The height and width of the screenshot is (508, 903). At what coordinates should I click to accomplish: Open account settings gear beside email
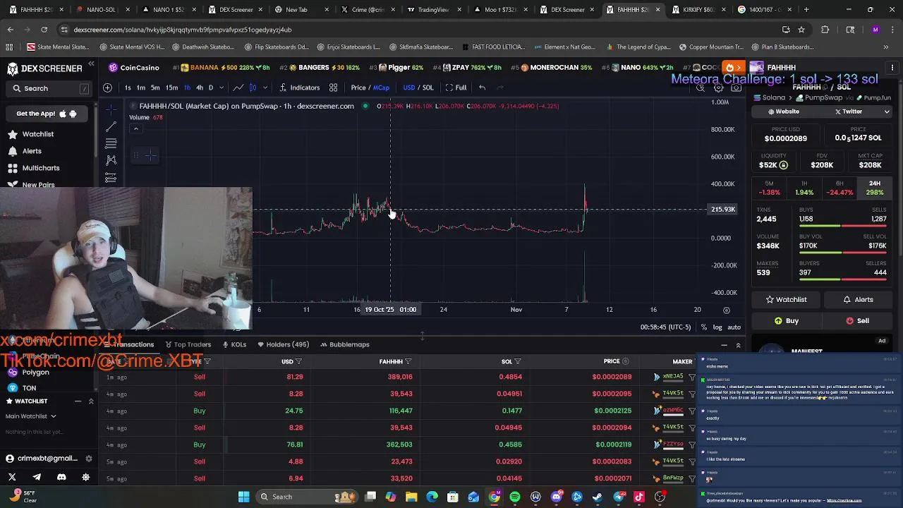(89, 459)
